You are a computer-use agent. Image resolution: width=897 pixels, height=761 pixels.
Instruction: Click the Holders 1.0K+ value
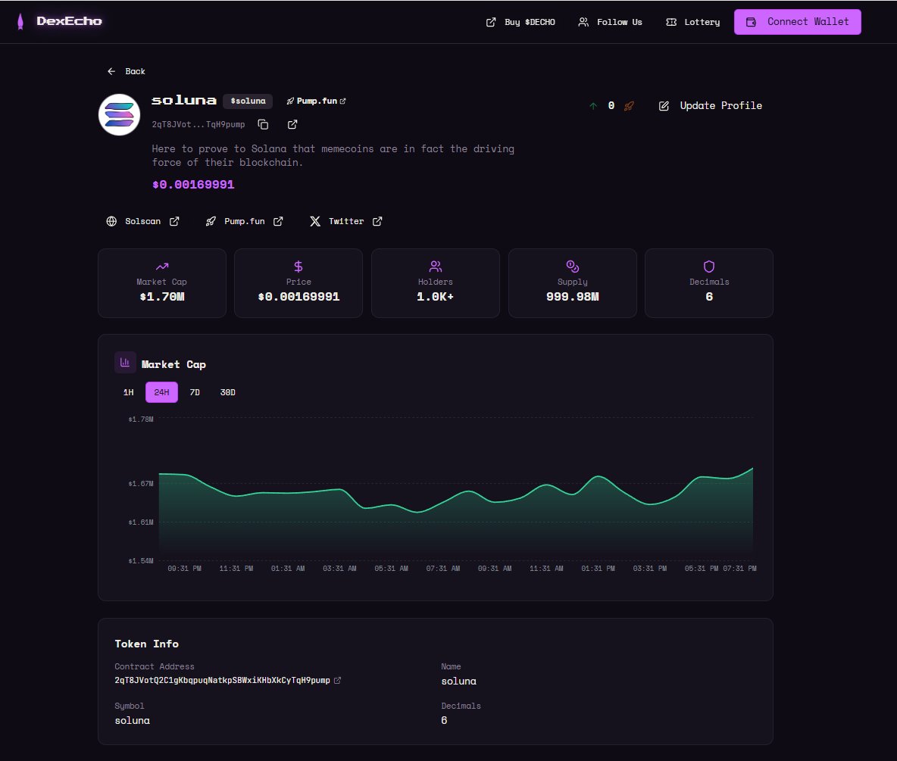tap(436, 297)
